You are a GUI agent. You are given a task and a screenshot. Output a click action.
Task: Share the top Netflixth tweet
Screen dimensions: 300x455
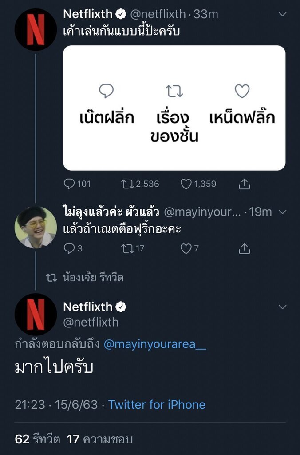245,184
